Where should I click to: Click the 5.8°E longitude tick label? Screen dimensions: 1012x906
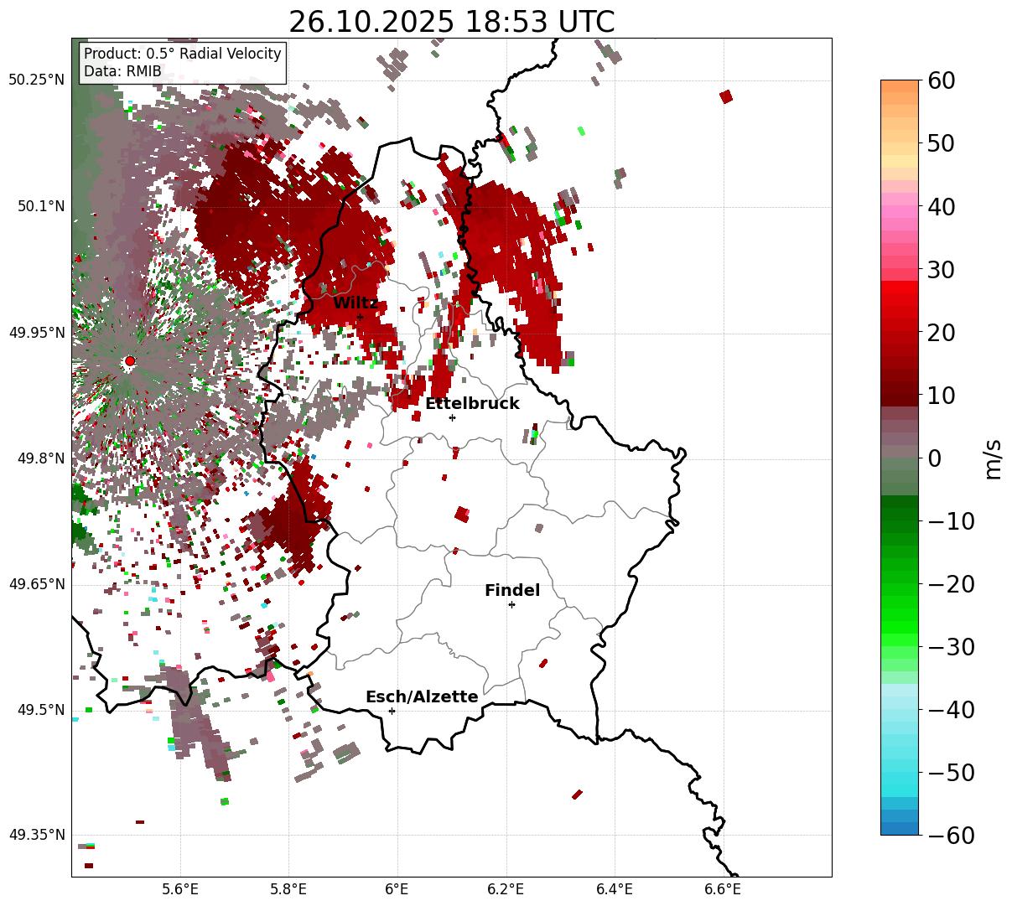coord(289,888)
